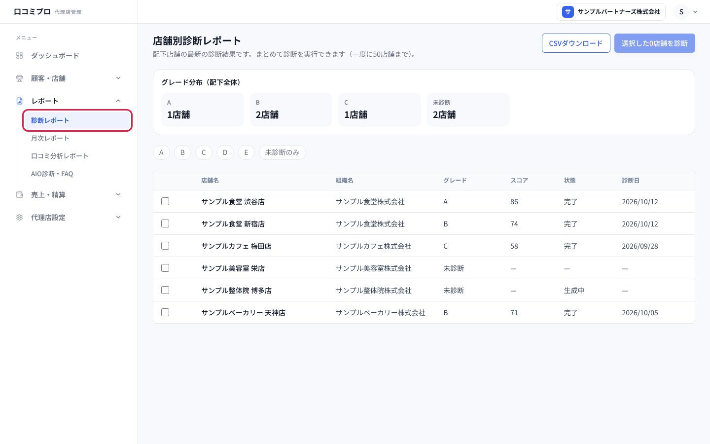This screenshot has width=710, height=444.
Task: Click the 口コミプロ logo text
Action: coord(32,11)
